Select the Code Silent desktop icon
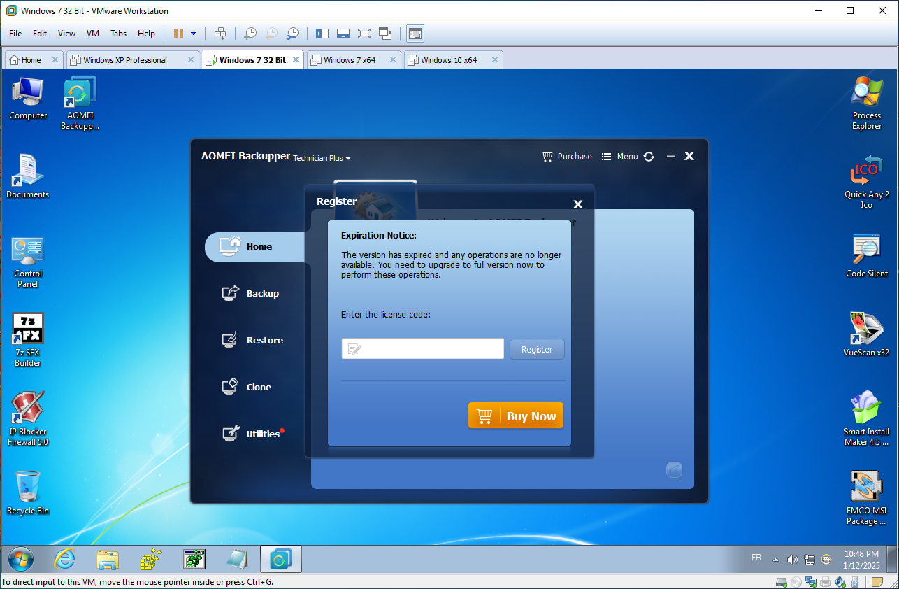 point(867,256)
